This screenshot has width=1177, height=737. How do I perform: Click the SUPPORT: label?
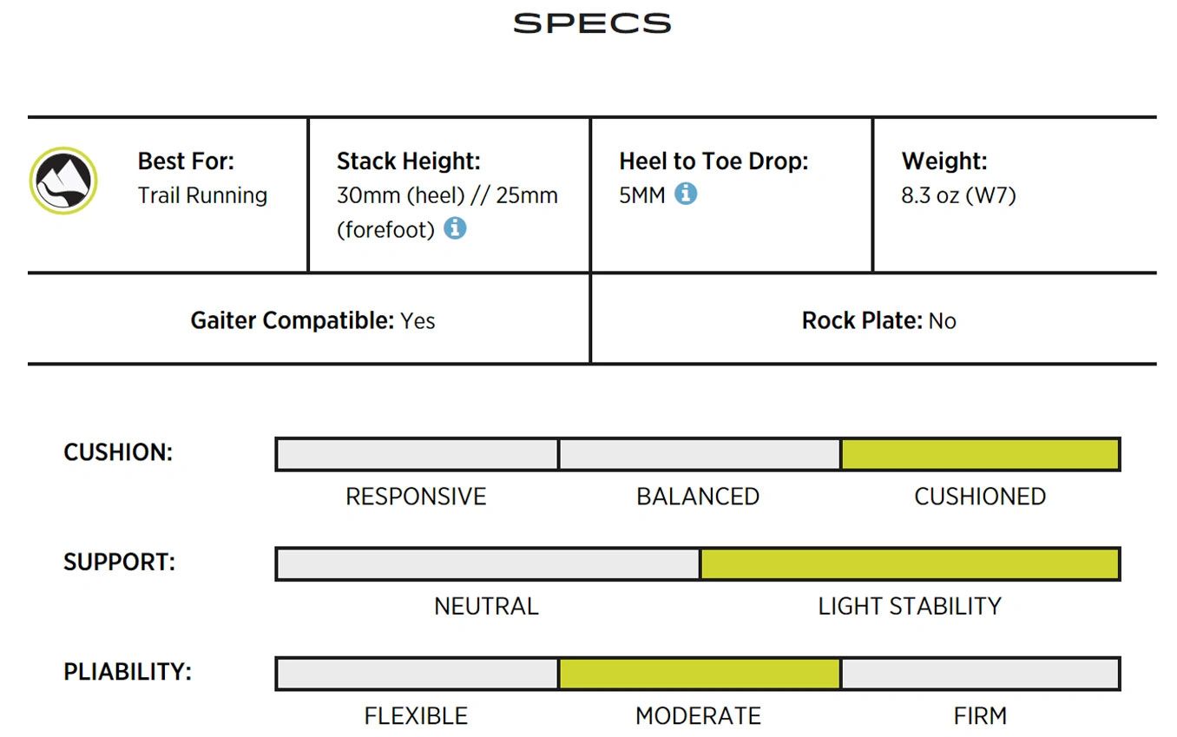coord(119,562)
